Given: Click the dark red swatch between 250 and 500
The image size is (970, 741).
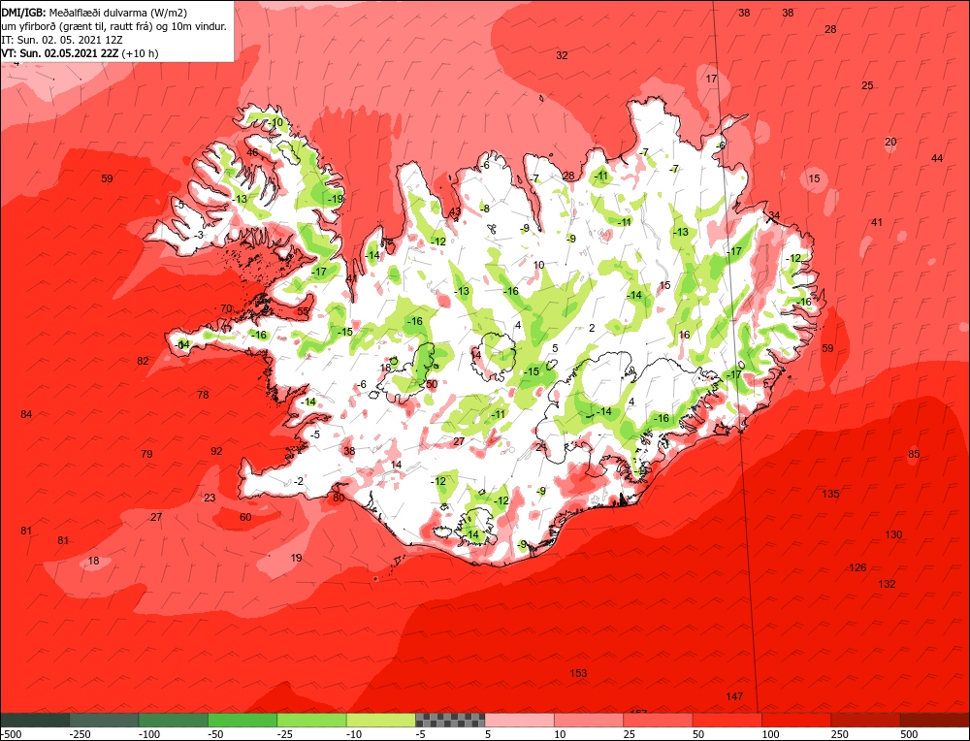Looking at the screenshot, I should 866,720.
